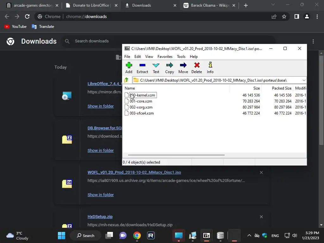
Task: Open the Chrome profile menu
Action: [307, 16]
